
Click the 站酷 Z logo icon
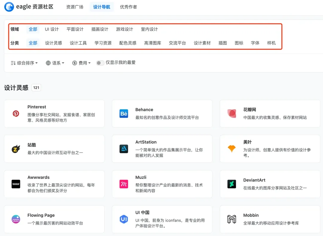(16, 149)
